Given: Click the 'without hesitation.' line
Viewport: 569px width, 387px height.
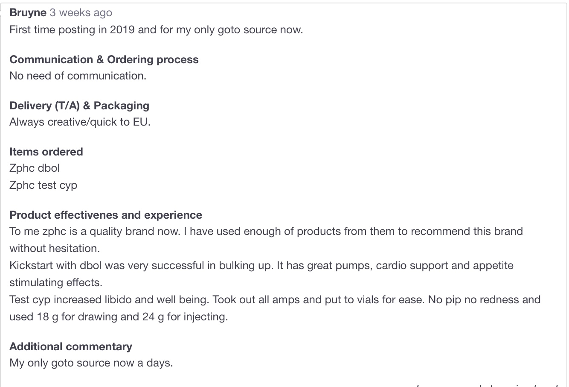Looking at the screenshot, I should [54, 248].
